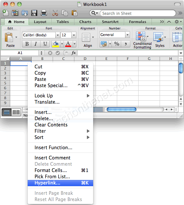This screenshot has width=184, height=205.
Task: Open the font name dropdown
Action: [x=58, y=35]
